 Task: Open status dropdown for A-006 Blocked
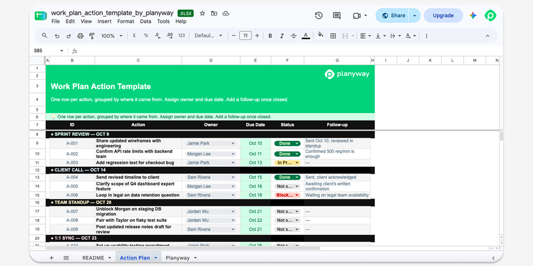pyautogui.click(x=297, y=195)
